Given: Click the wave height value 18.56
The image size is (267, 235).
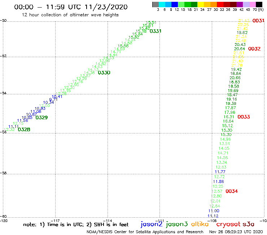Looking at the screenshot, I should tap(234, 86).
